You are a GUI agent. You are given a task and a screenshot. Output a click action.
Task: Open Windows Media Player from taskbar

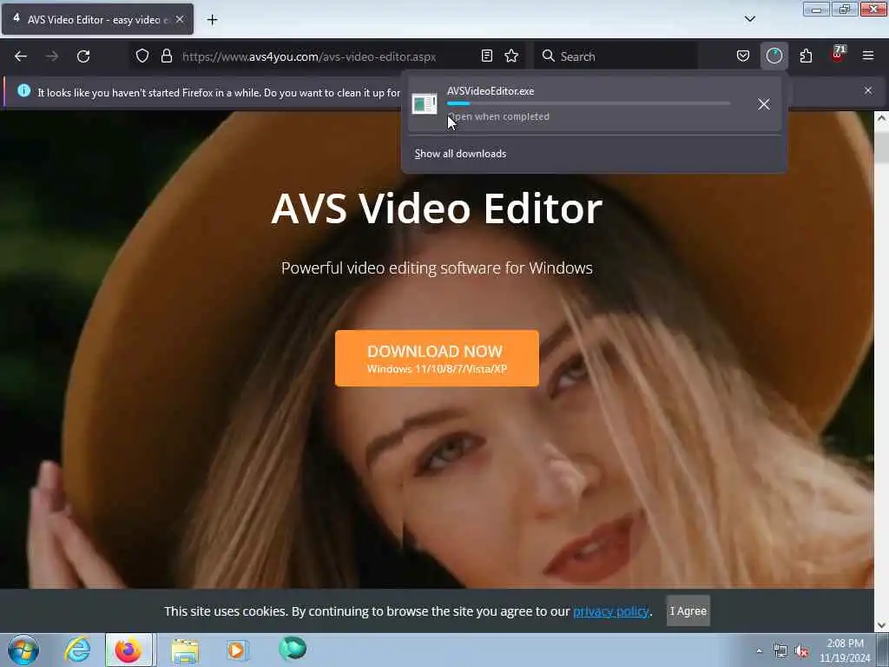point(237,650)
